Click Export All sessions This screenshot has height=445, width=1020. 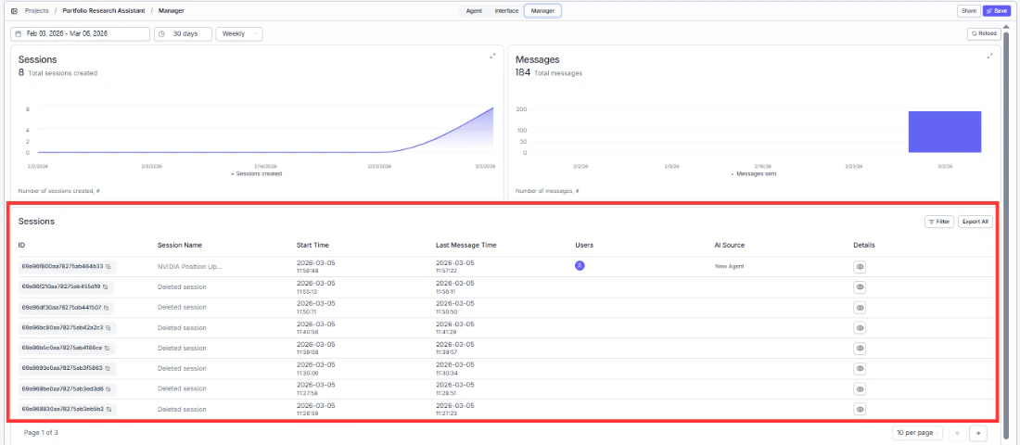975,222
